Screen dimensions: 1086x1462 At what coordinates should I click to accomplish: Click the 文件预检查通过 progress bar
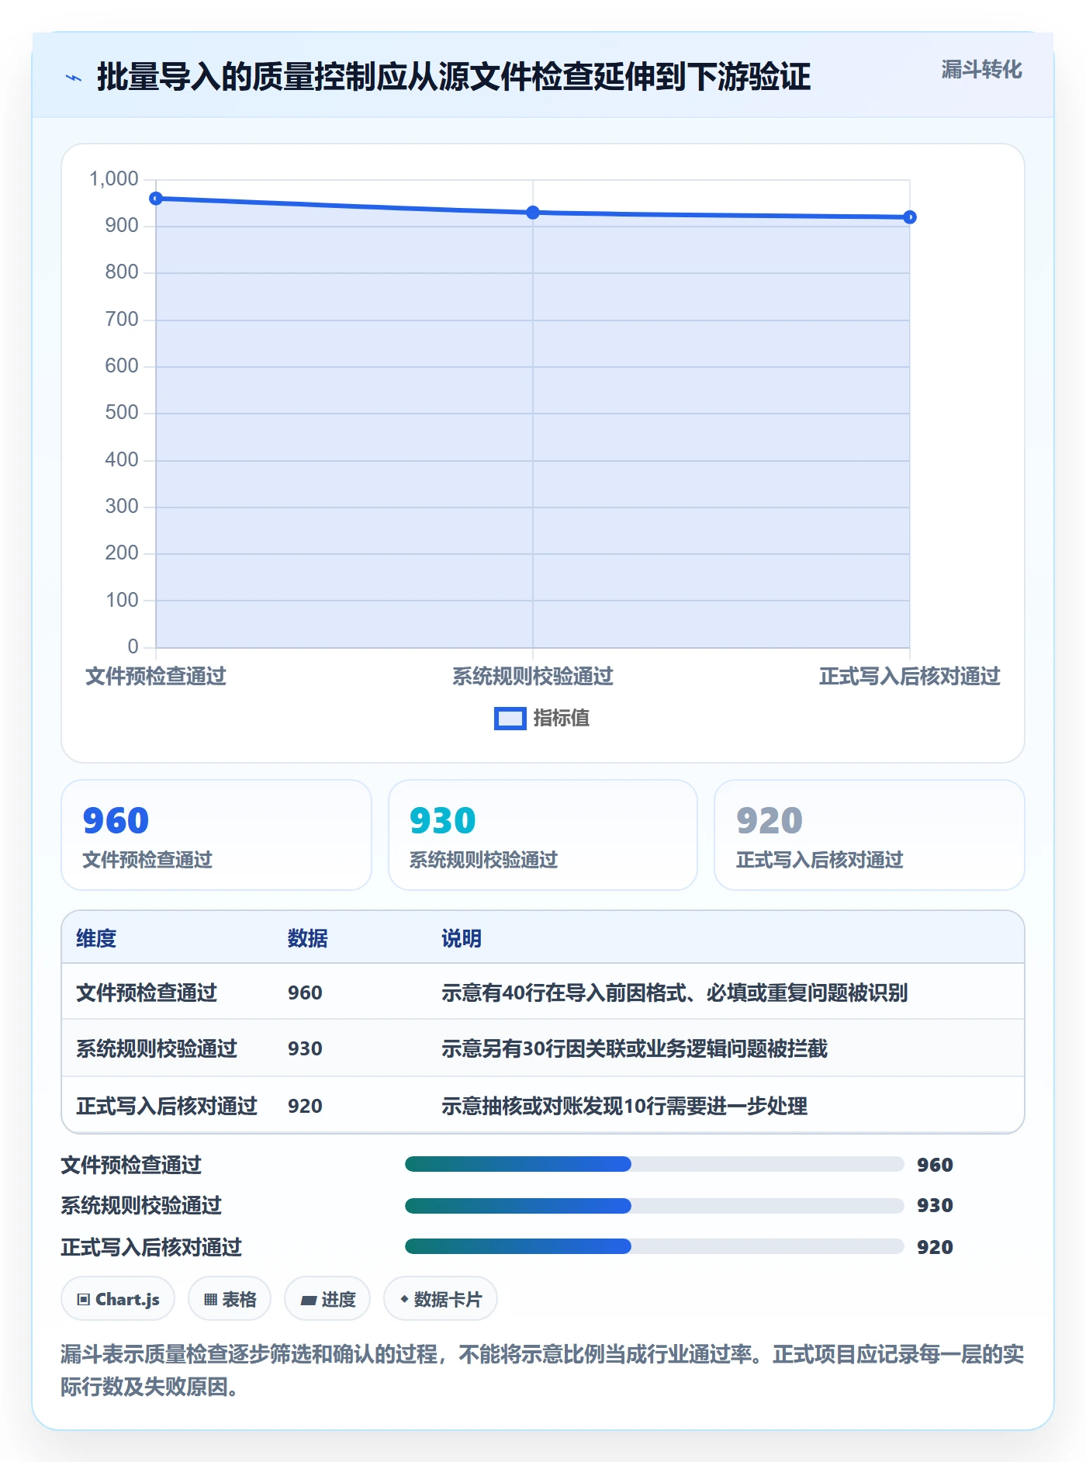click(x=655, y=1164)
